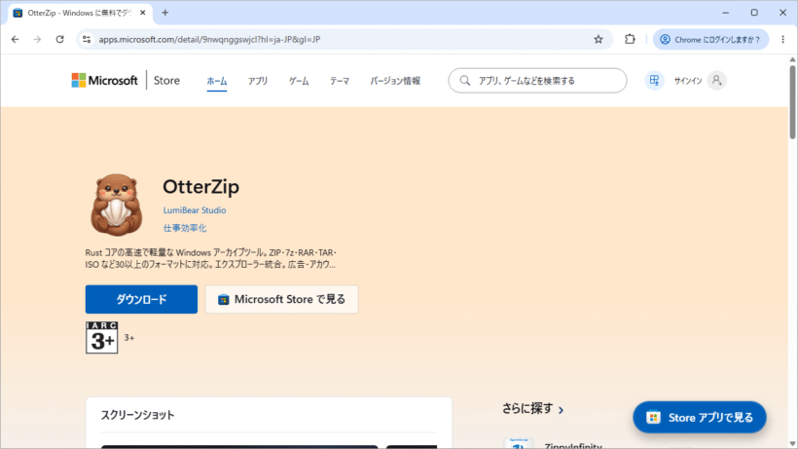The image size is (798, 449).
Task: View site information icon in address bar
Action: [87, 39]
